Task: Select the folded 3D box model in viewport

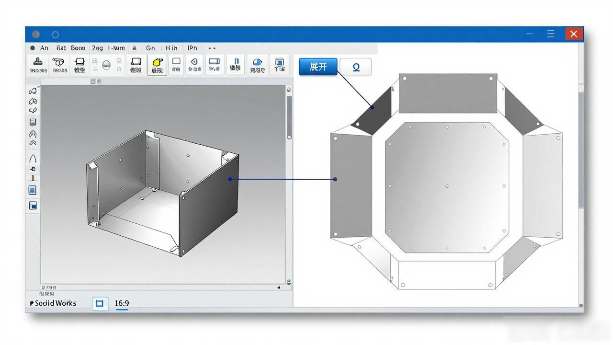Action: [x=163, y=193]
